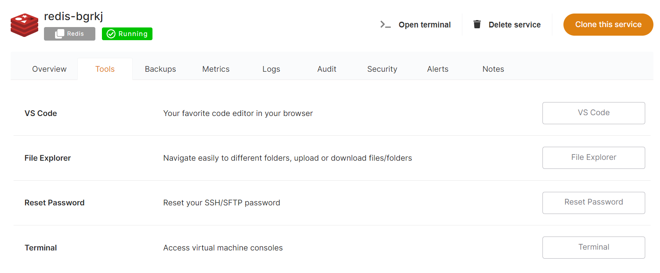Launch VS Code in browser button

[x=593, y=113]
